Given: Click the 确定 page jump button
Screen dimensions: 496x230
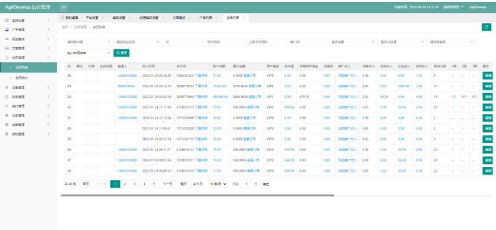Looking at the screenshot, I should [265, 184].
